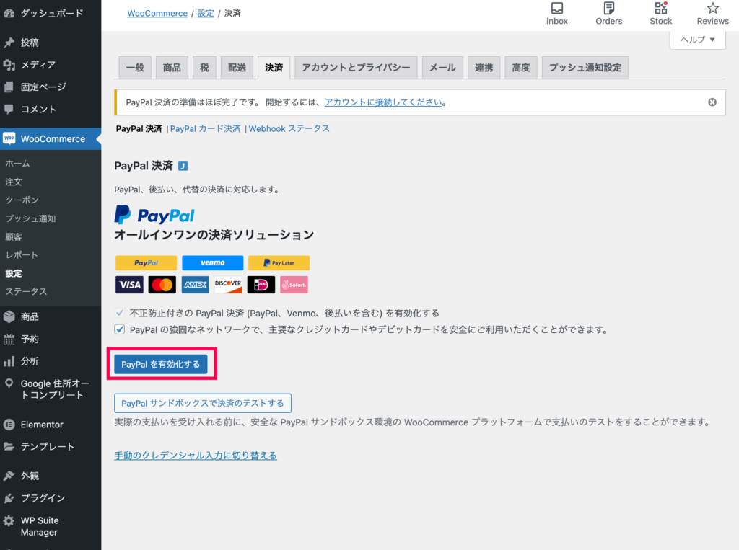Click the WooCommerce breadcrumb link
Screen dimensions: 739x550
157,13
